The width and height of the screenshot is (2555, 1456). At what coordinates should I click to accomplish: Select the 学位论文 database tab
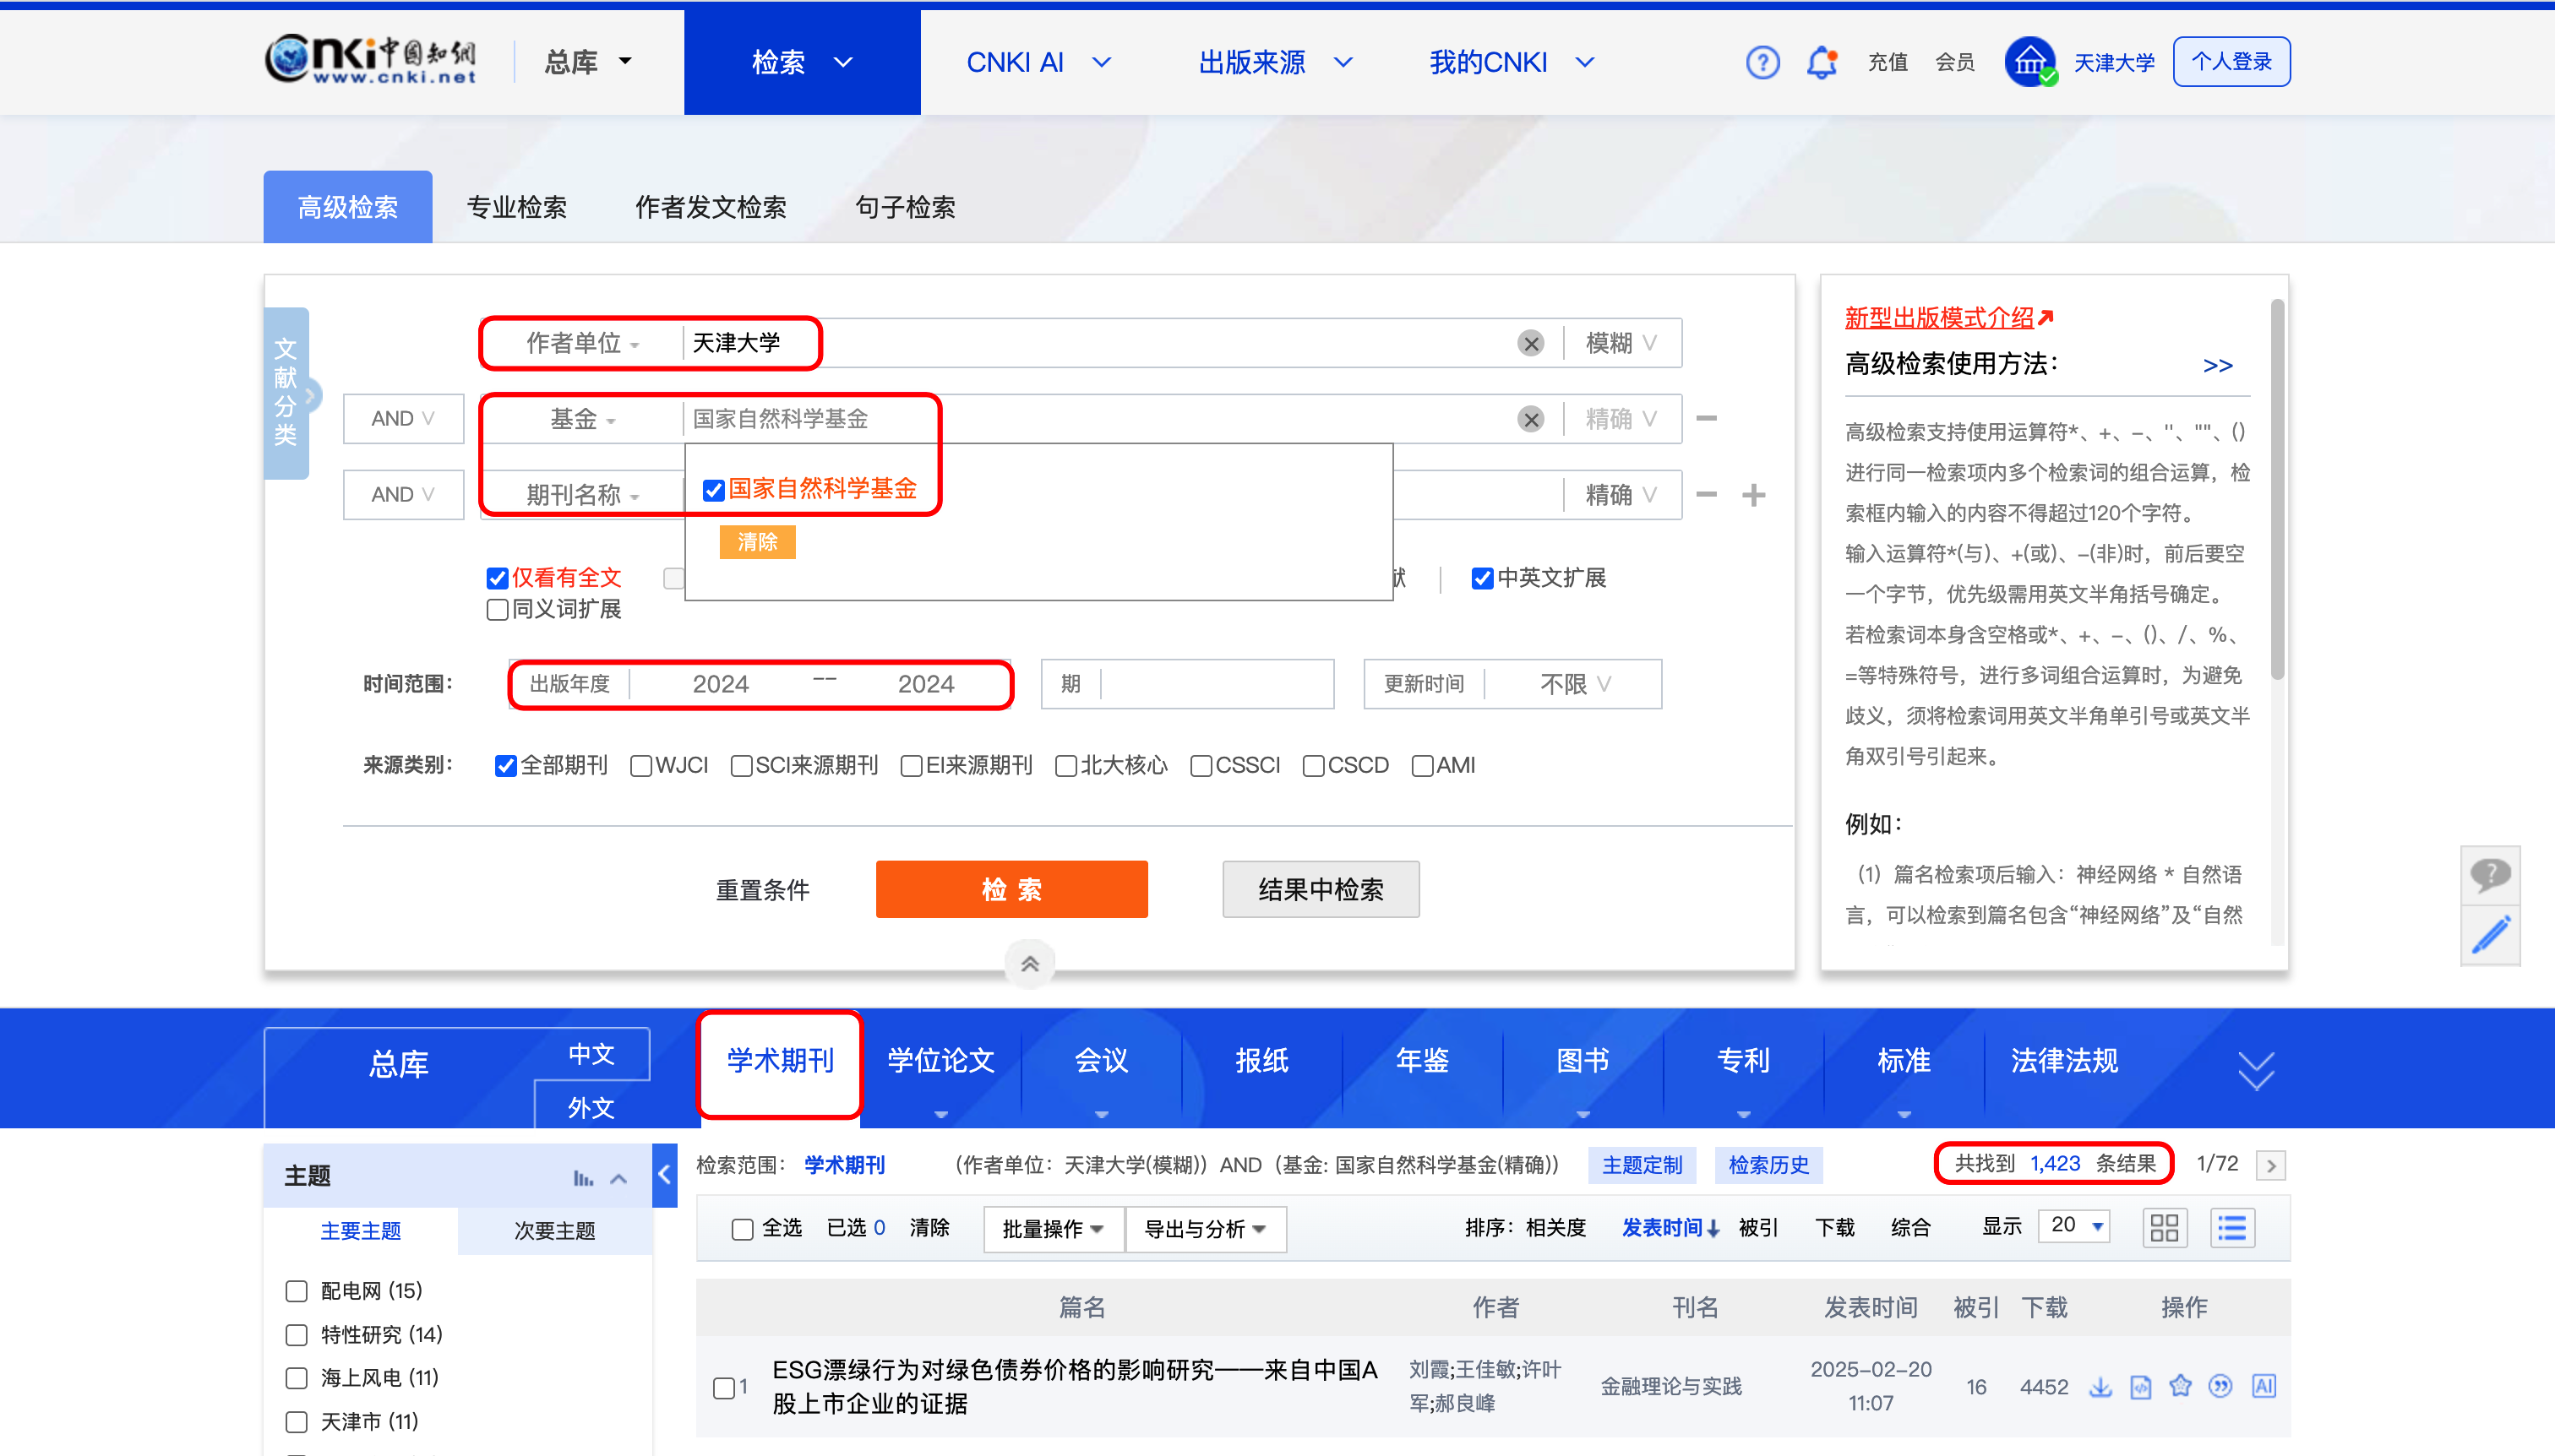[x=940, y=1061]
